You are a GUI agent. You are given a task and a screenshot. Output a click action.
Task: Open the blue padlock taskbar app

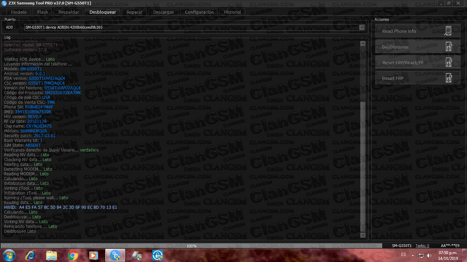(158, 255)
